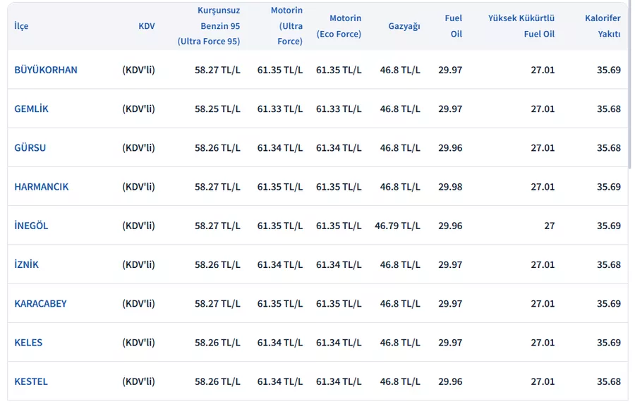Open the GÜRSU district link

click(x=30, y=148)
